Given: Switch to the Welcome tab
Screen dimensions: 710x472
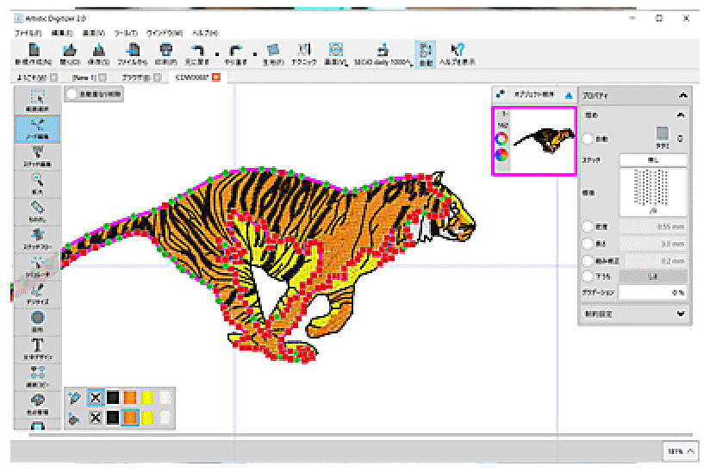Looking at the screenshot, I should (32, 78).
